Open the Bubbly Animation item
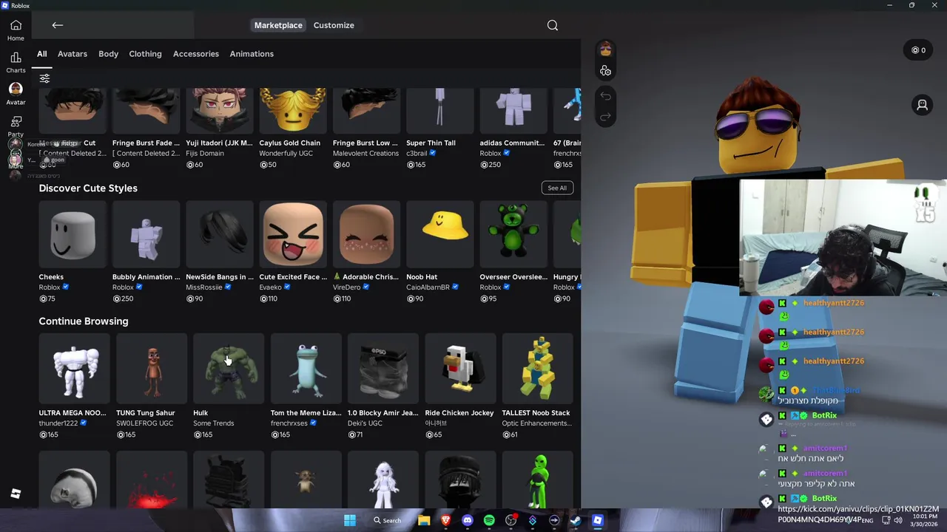This screenshot has width=947, height=532. [x=146, y=235]
